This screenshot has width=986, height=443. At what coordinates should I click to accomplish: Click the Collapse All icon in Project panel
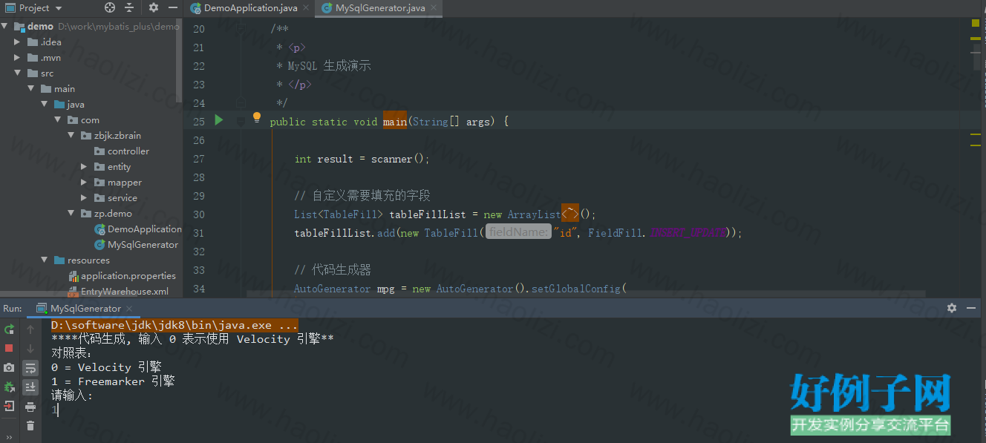[x=129, y=7]
